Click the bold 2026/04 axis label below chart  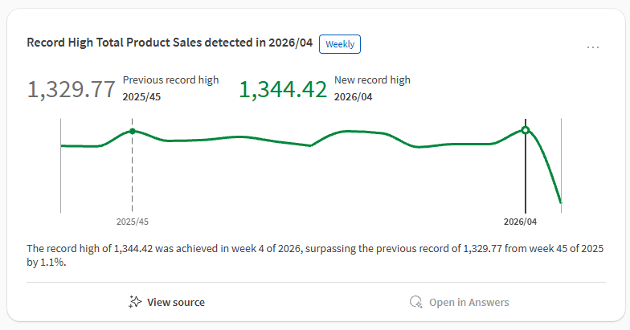coord(520,221)
